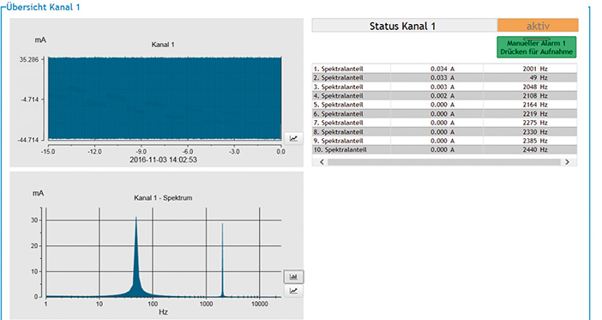Select bar chart icon beside spectrum plot

[293, 276]
